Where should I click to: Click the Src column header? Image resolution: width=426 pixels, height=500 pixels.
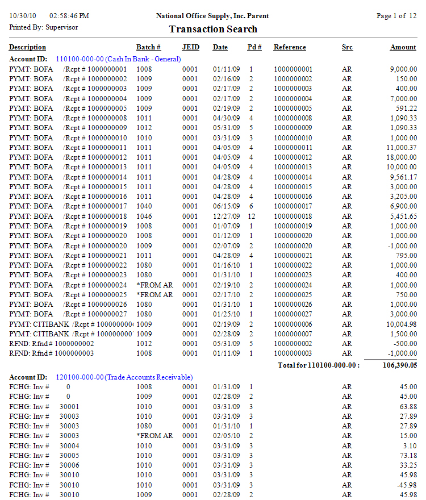[x=347, y=47]
